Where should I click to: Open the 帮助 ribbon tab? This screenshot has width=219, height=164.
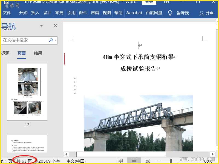119,13
